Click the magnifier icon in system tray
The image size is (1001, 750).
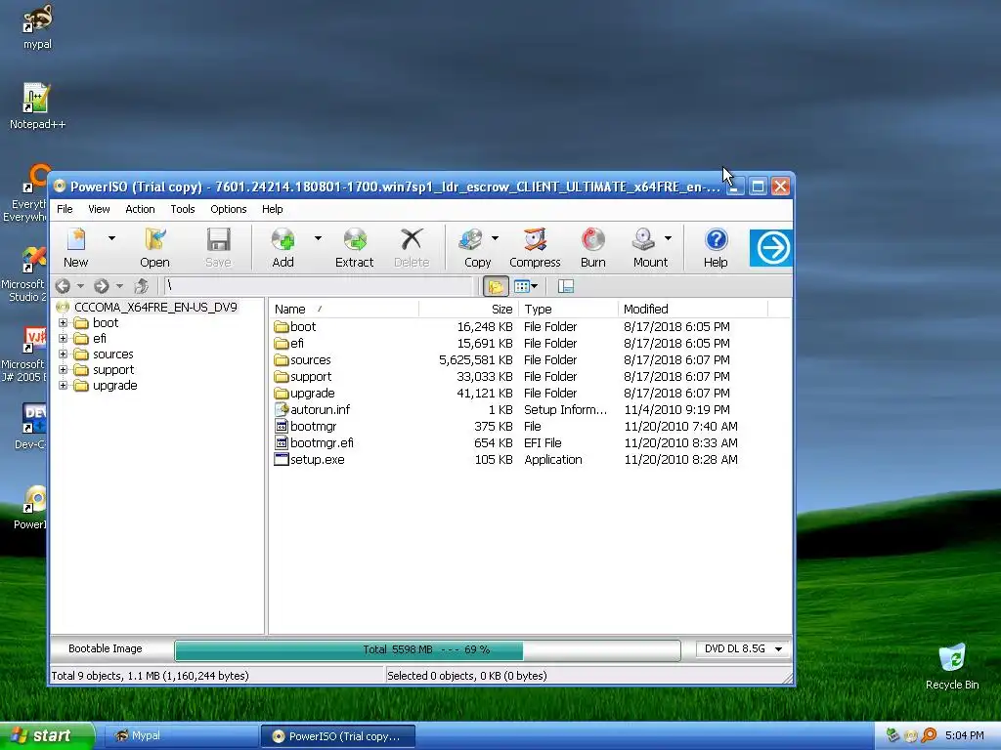click(929, 735)
